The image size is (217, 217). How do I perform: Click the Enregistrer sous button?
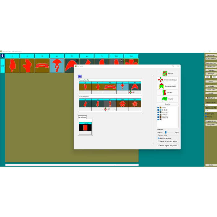click(x=211, y=121)
